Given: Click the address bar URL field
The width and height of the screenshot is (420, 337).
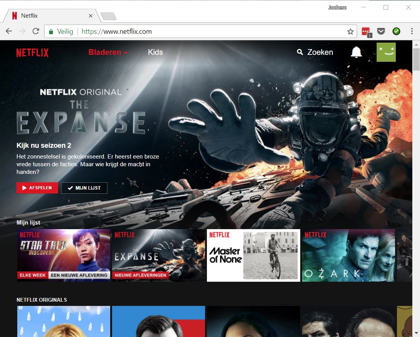Looking at the screenshot, I should (x=200, y=31).
